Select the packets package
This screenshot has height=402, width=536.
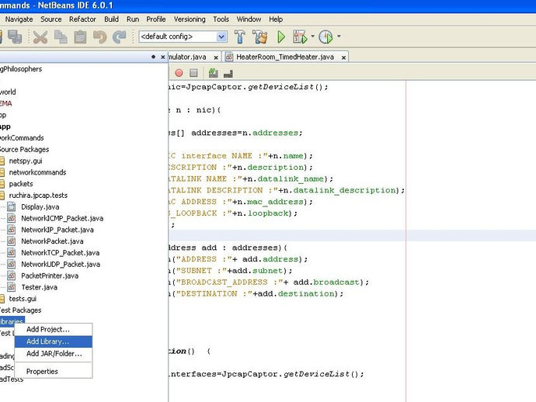(x=21, y=184)
